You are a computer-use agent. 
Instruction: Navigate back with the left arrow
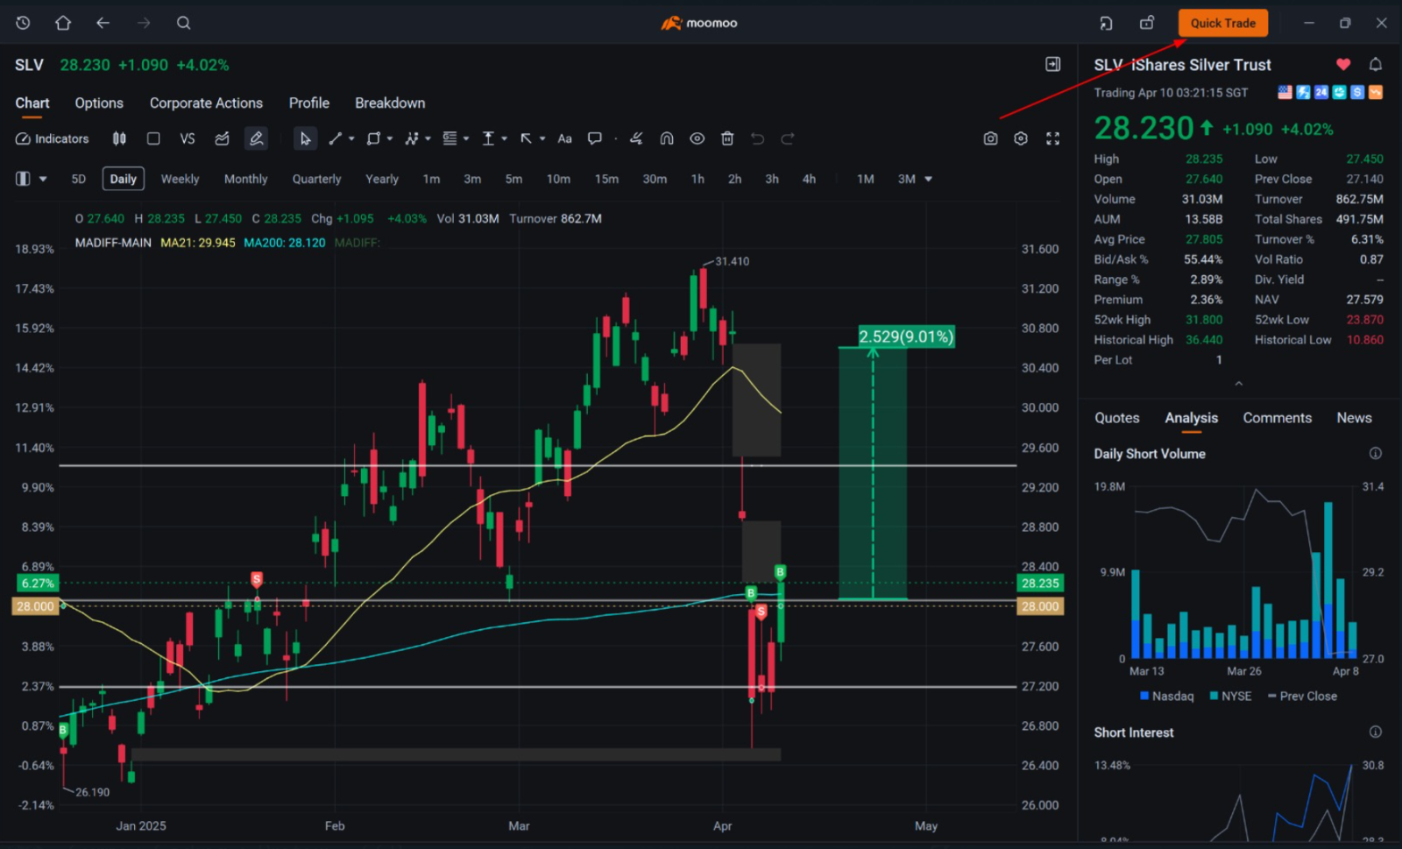pos(103,23)
